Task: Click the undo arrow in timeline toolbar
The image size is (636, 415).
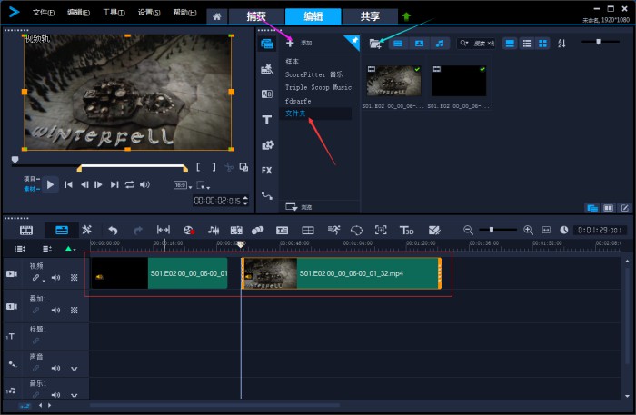Action: coord(113,231)
